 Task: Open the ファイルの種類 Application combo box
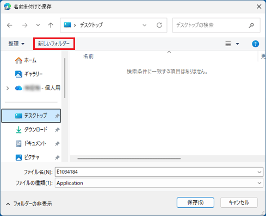click(159, 183)
